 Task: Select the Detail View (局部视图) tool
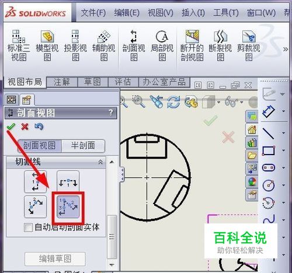coord(162,45)
